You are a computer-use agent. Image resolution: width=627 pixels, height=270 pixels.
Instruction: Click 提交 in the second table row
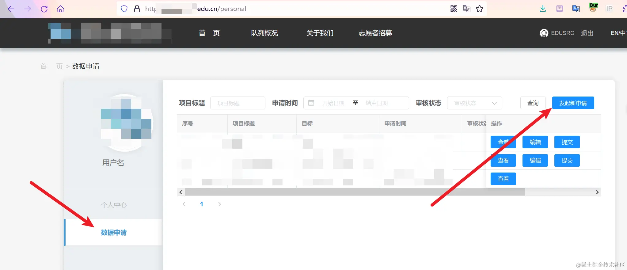567,160
